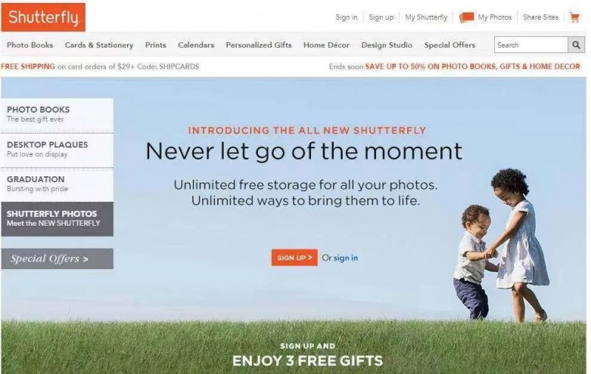Open the Photo Books menu

[30, 45]
